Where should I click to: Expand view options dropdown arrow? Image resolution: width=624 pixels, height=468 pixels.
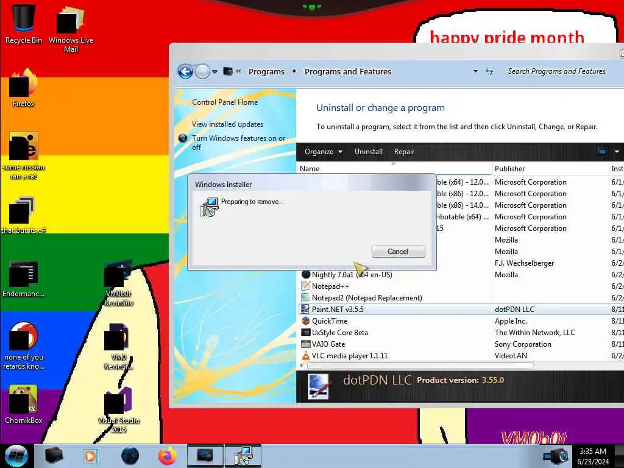coord(617,152)
